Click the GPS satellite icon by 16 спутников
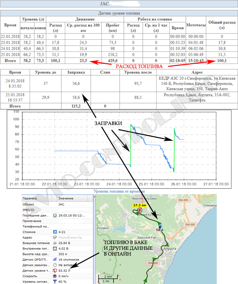 point(55,260)
